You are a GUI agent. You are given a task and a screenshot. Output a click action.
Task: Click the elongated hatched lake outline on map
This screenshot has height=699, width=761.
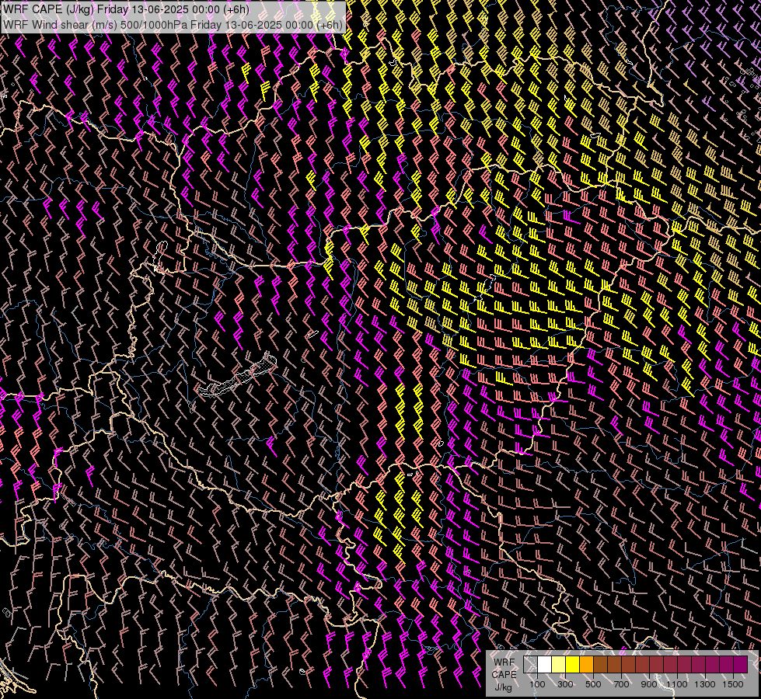coord(238,377)
